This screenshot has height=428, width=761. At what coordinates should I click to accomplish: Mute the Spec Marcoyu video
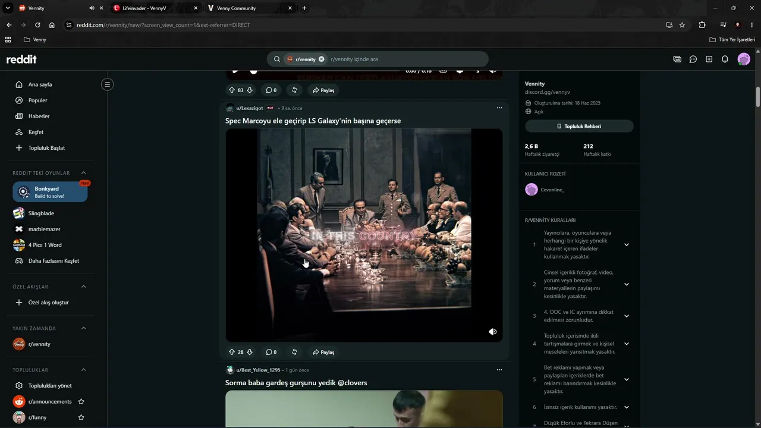[x=493, y=332]
